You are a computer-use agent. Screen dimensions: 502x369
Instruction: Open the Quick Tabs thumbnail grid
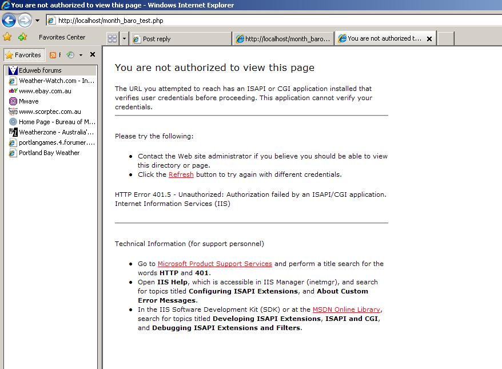coord(113,39)
